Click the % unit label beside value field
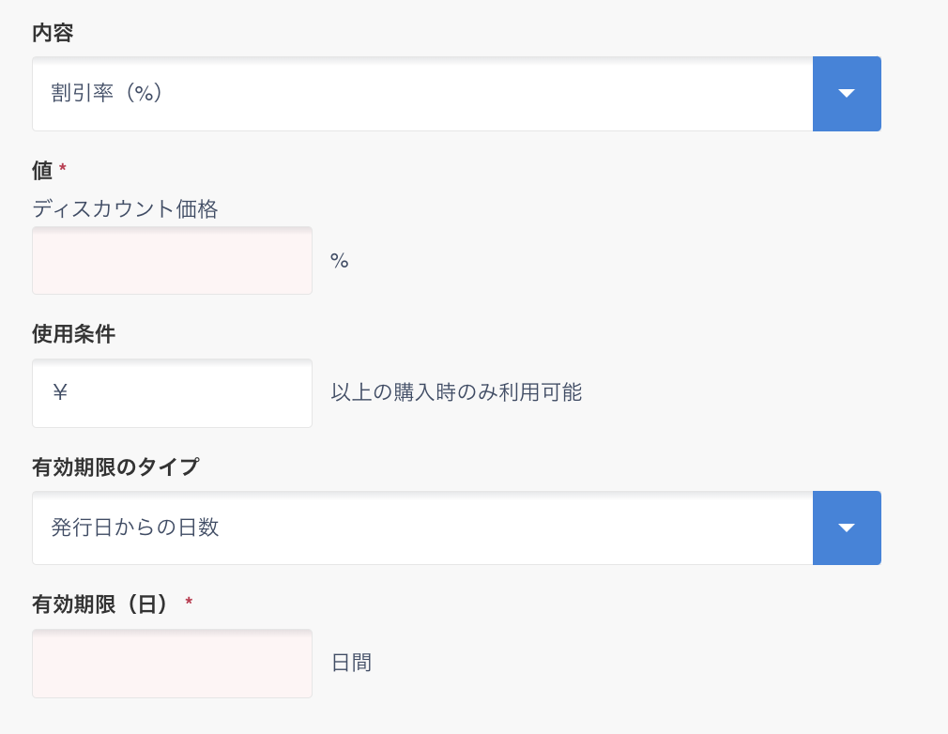 pyautogui.click(x=340, y=261)
